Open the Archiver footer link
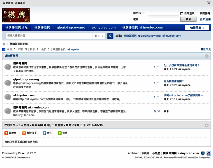The width and height of the screenshot is (213, 168). 133,153
